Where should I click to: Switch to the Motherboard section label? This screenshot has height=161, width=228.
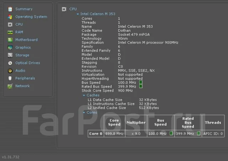26,40
